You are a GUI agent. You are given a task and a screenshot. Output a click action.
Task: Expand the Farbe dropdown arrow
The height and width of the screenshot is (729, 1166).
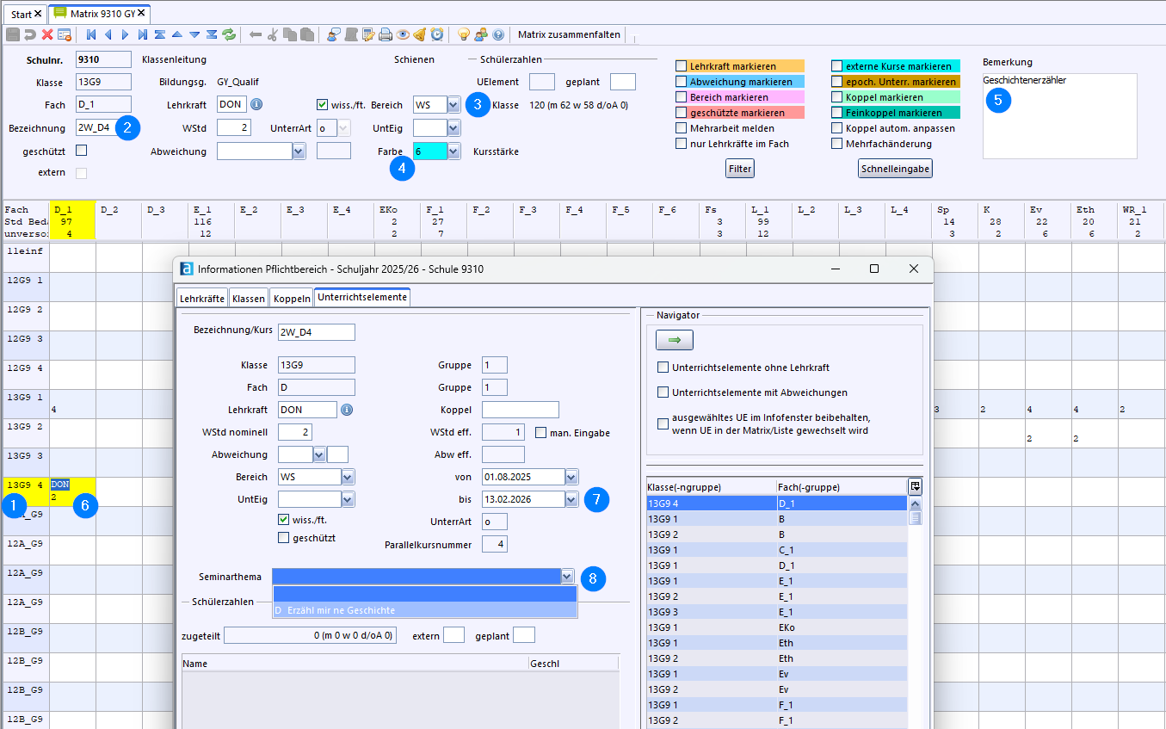pos(453,151)
